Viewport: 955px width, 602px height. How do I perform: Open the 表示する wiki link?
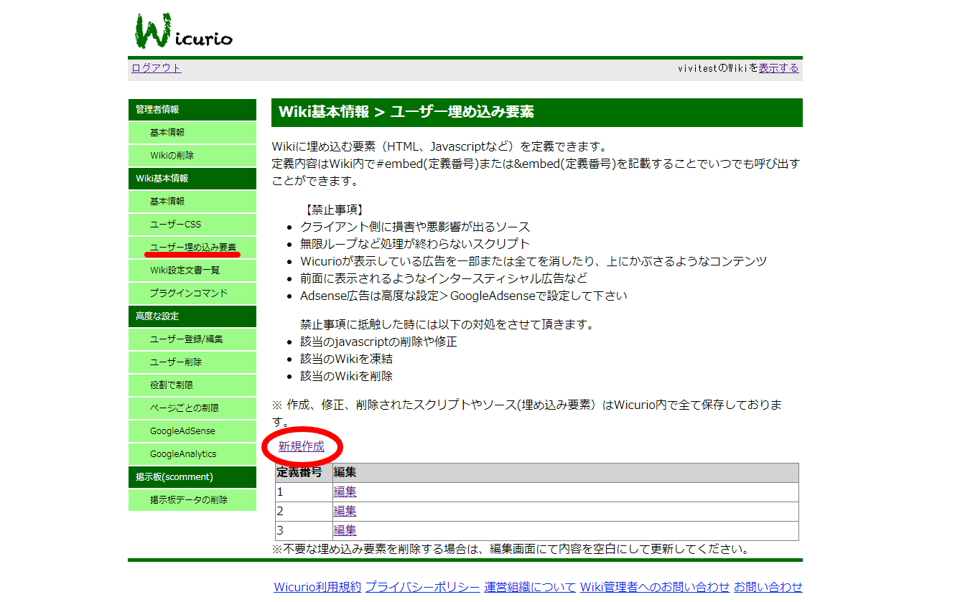(778, 68)
